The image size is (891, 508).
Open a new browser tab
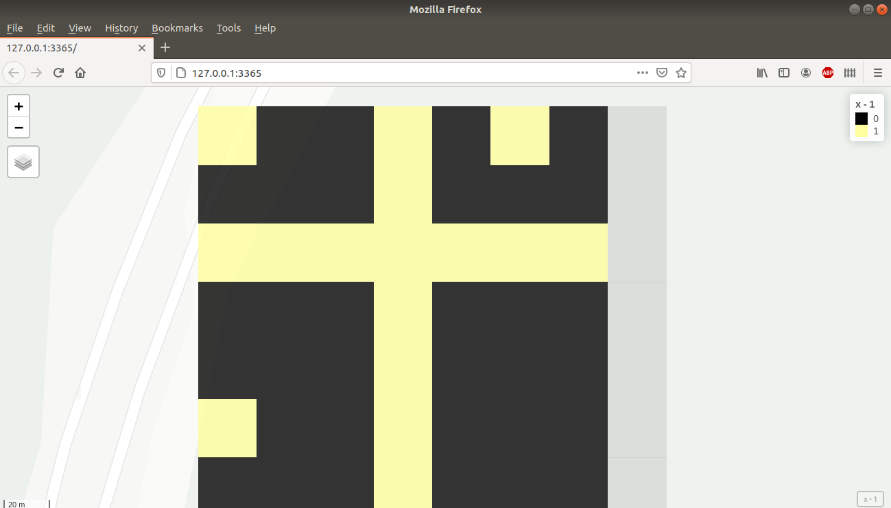165,48
